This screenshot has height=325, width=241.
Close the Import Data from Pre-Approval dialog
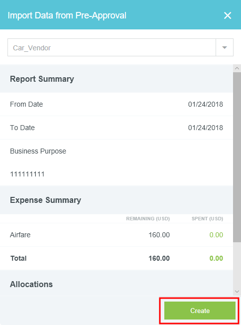[228, 15]
